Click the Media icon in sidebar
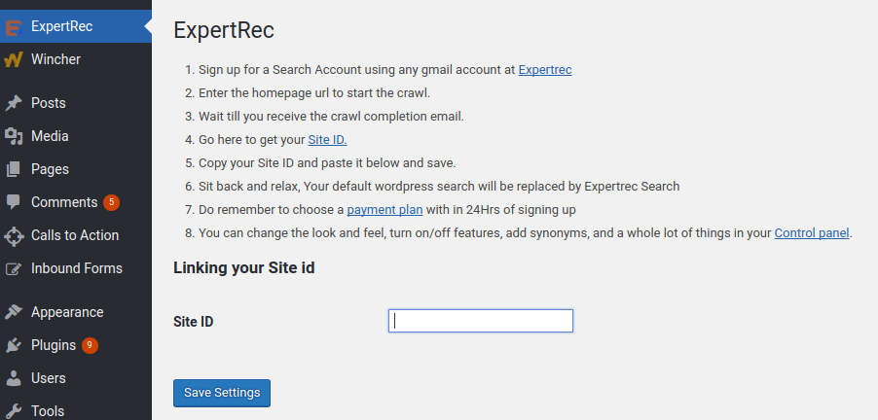 (14, 136)
